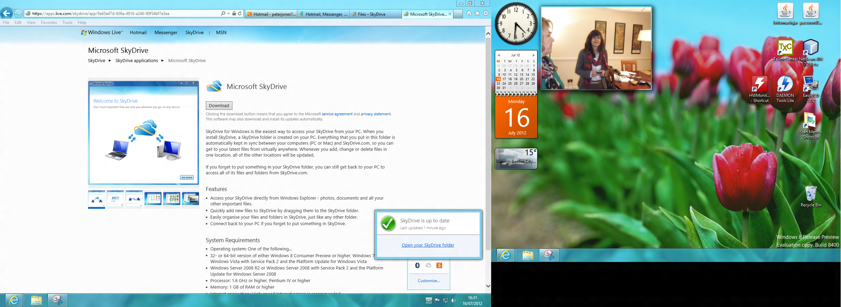Click the Bluetooth icon in tray overflow

pyautogui.click(x=417, y=265)
